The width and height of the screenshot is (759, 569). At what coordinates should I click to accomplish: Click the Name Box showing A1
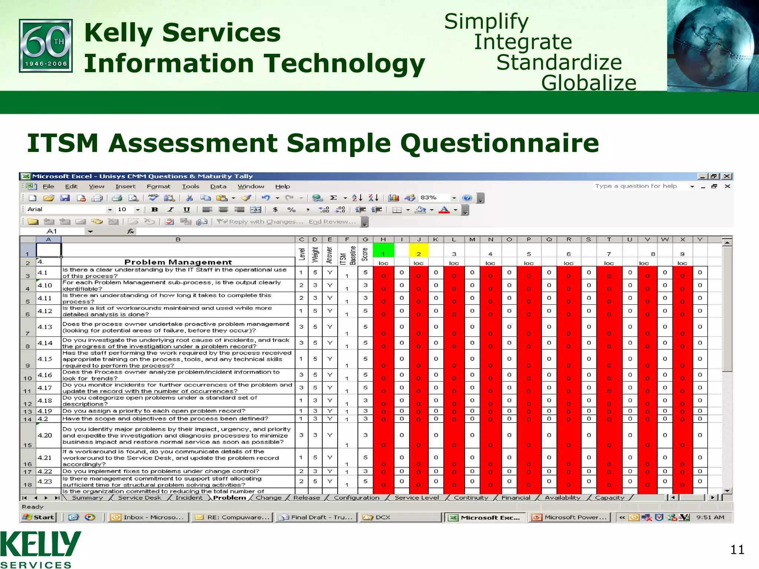[52, 232]
